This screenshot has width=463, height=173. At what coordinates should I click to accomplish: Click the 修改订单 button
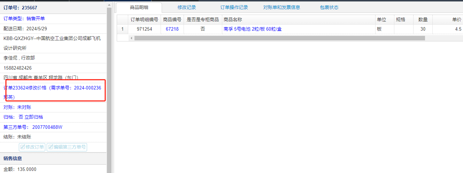32,147
